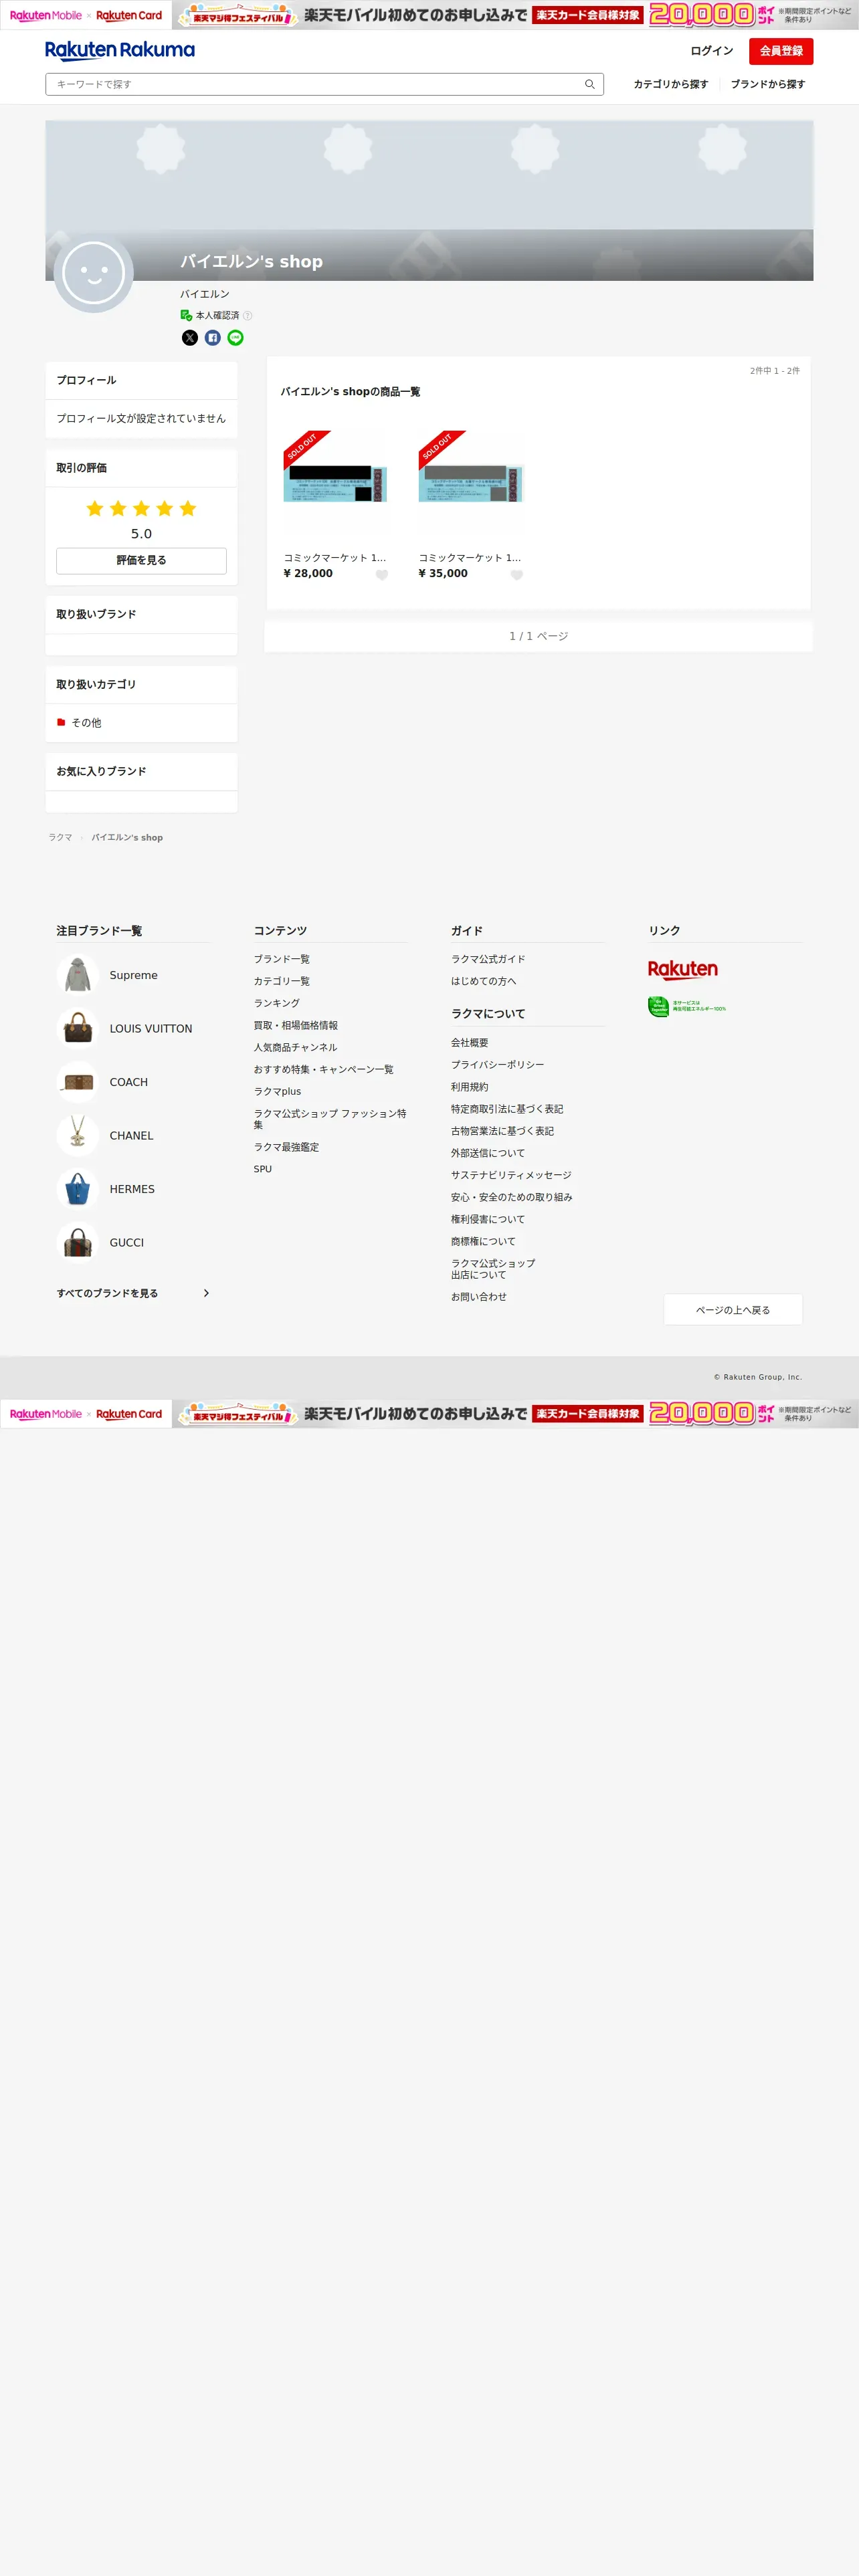Open カテゴリから探す menu
This screenshot has width=859, height=2576.
[671, 84]
